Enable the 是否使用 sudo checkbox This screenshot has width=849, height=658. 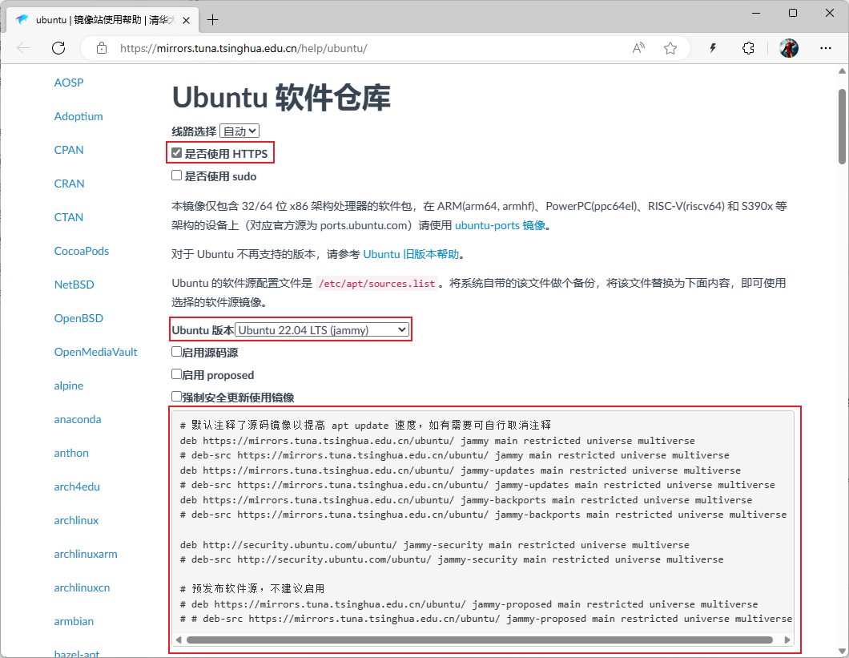[x=177, y=176]
